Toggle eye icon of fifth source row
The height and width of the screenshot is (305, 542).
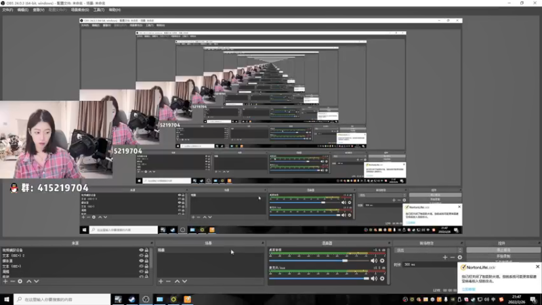[x=141, y=272]
